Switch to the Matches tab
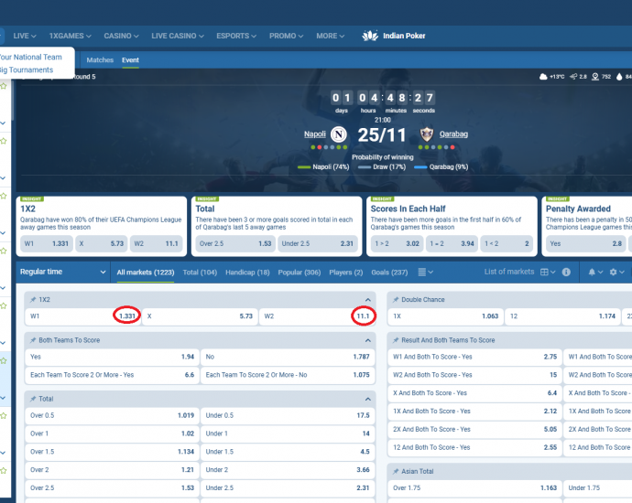Image resolution: width=632 pixels, height=503 pixels. 100,60
